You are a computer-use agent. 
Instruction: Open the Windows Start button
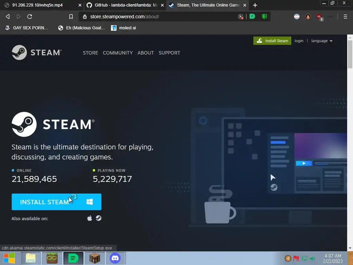[9, 258]
